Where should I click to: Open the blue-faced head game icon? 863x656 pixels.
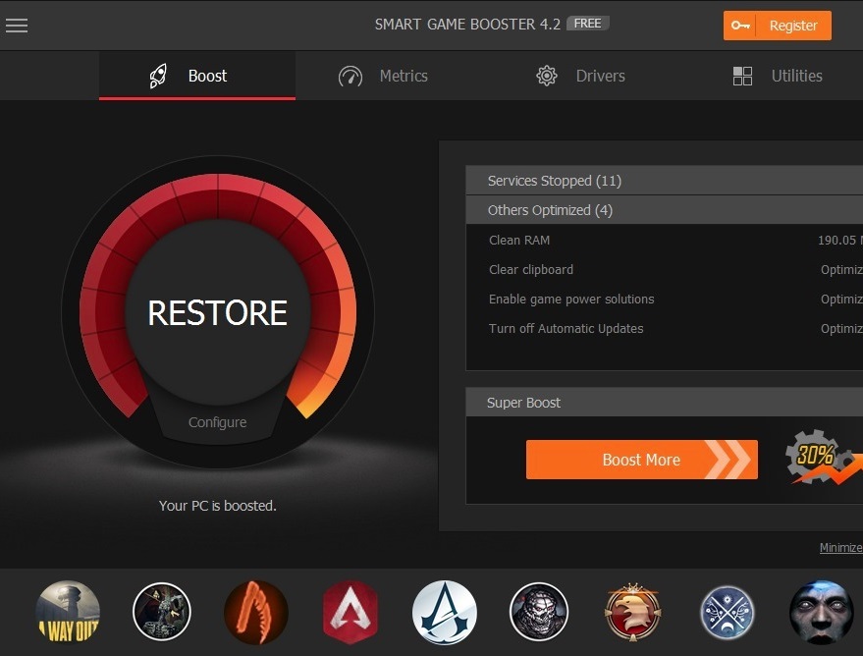(x=821, y=612)
